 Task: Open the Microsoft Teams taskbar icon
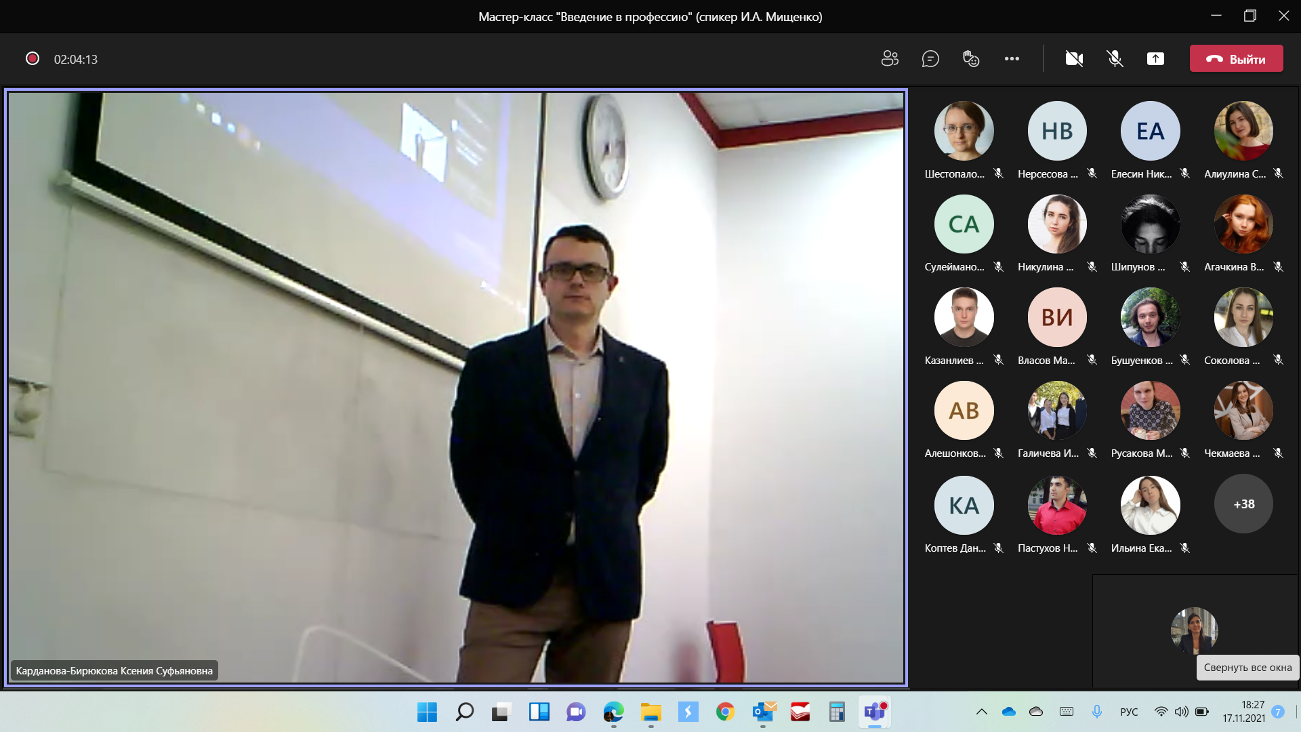[x=874, y=712]
